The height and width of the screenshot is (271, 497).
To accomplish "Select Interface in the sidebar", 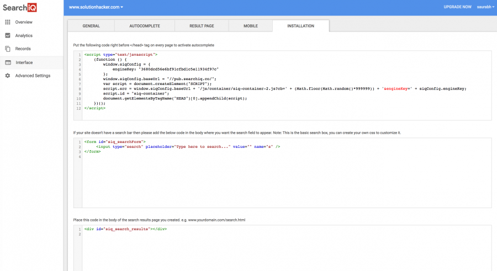I will [x=24, y=62].
